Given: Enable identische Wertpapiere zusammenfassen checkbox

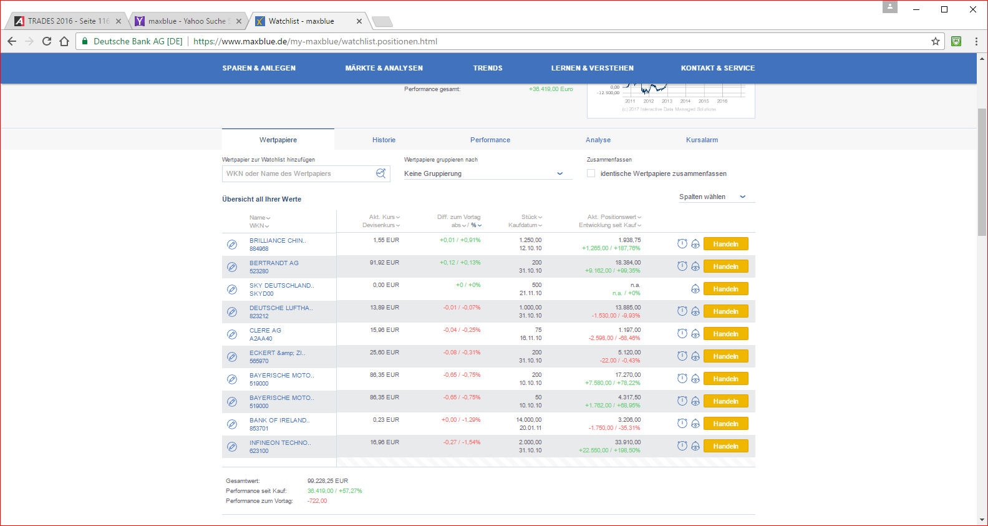Looking at the screenshot, I should [x=591, y=173].
